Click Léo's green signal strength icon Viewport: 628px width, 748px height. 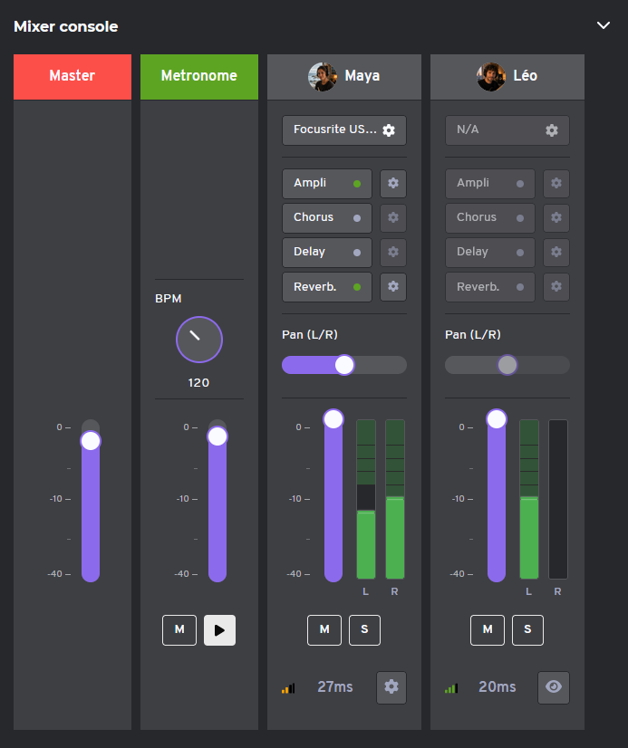[x=451, y=688]
